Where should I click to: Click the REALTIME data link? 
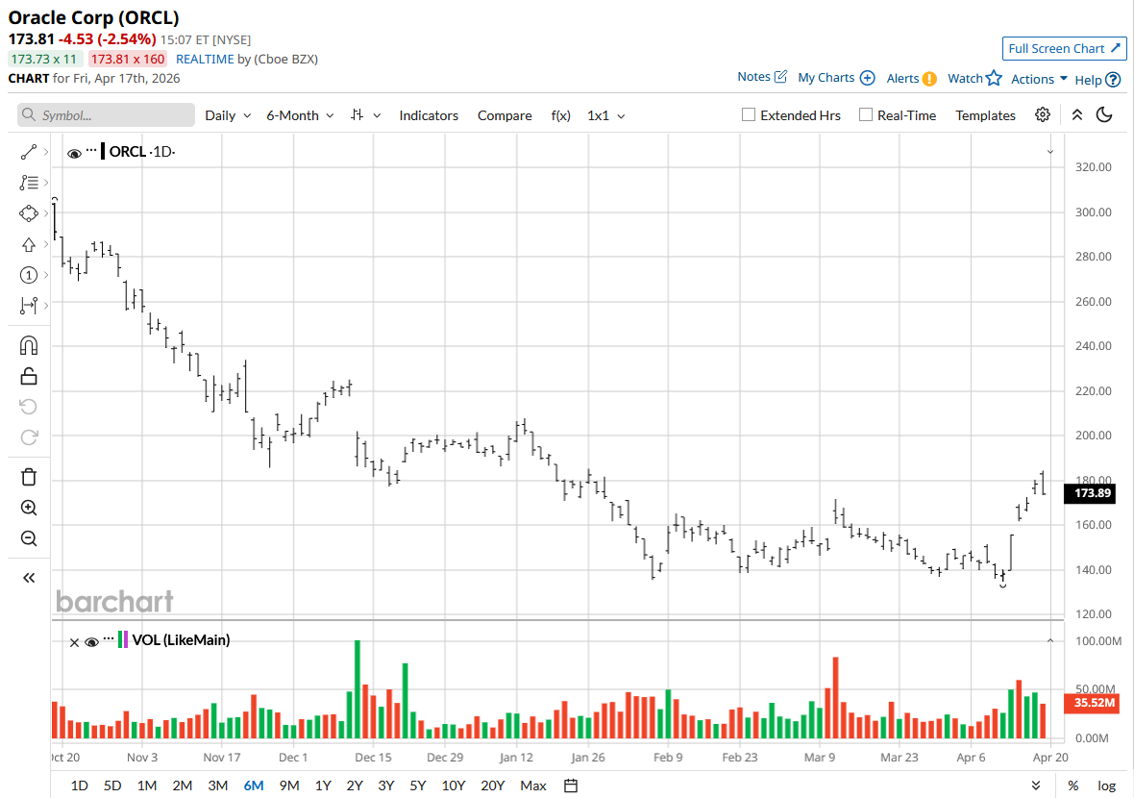point(206,60)
